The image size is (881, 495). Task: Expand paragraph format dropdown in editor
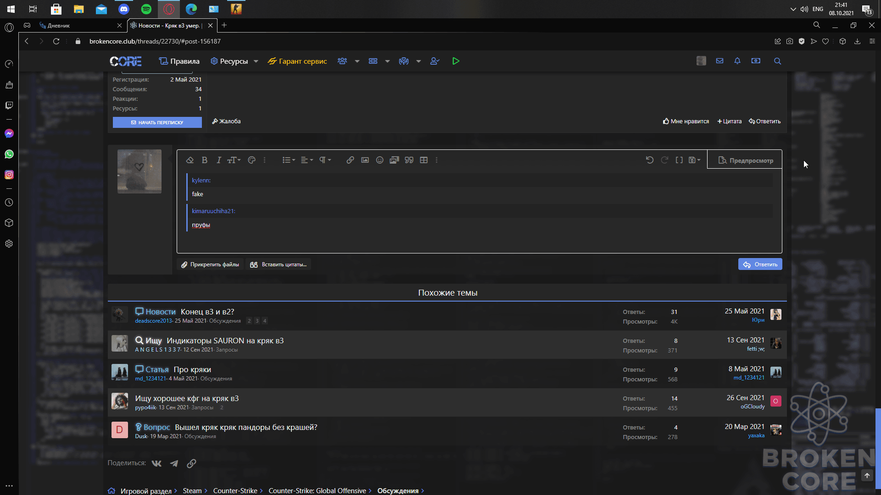(x=325, y=160)
